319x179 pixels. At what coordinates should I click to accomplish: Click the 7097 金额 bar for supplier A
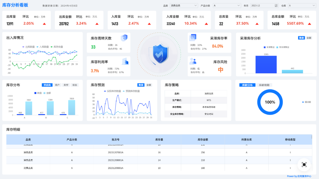pyautogui.click(x=29, y=108)
